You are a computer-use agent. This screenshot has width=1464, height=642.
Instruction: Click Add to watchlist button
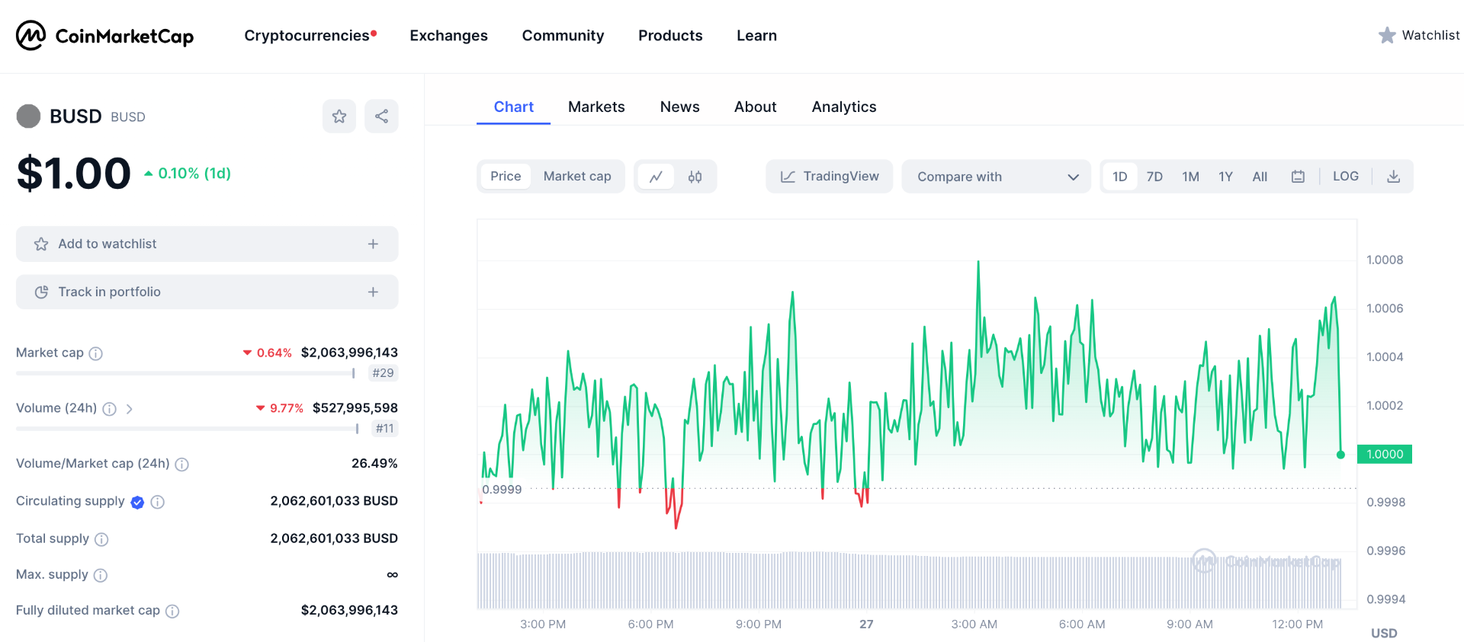tap(207, 244)
